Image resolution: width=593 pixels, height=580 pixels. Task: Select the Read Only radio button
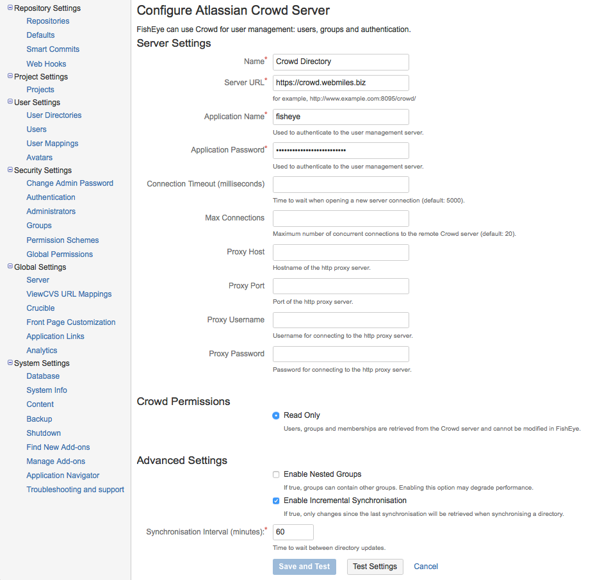pyautogui.click(x=276, y=415)
